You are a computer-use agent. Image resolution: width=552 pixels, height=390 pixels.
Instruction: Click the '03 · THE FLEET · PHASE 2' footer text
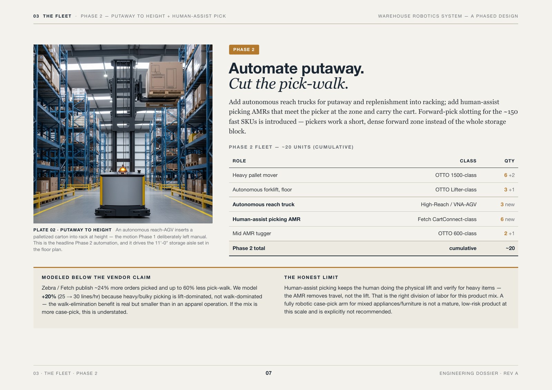[x=66, y=373]
